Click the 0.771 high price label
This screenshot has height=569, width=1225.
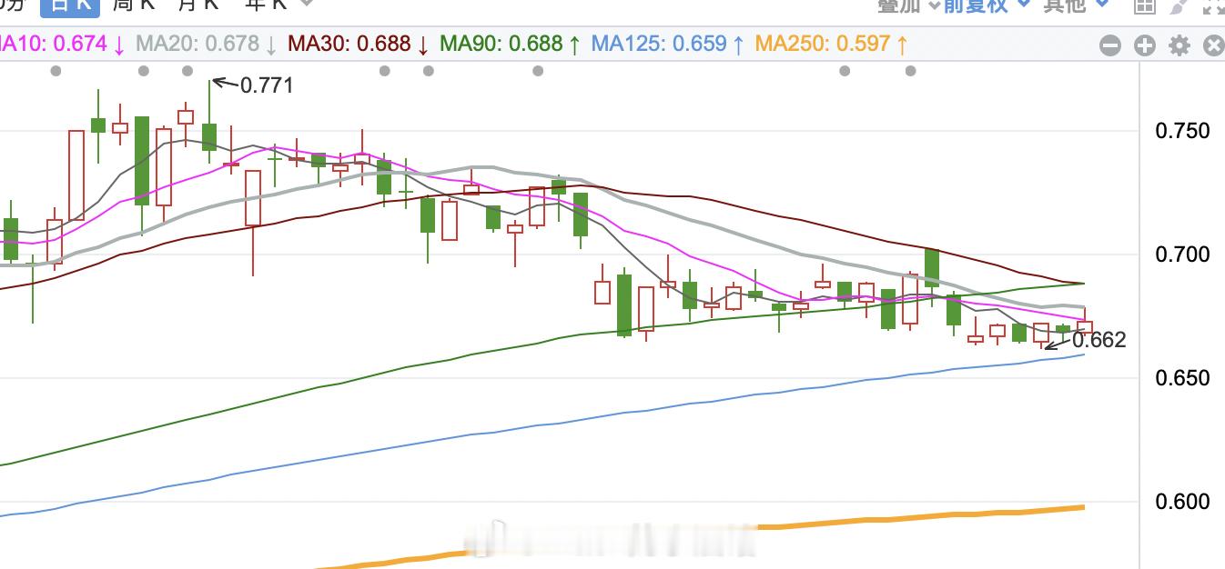click(x=267, y=85)
